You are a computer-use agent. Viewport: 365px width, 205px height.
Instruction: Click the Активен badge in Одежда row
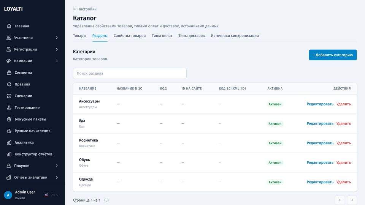click(x=275, y=182)
